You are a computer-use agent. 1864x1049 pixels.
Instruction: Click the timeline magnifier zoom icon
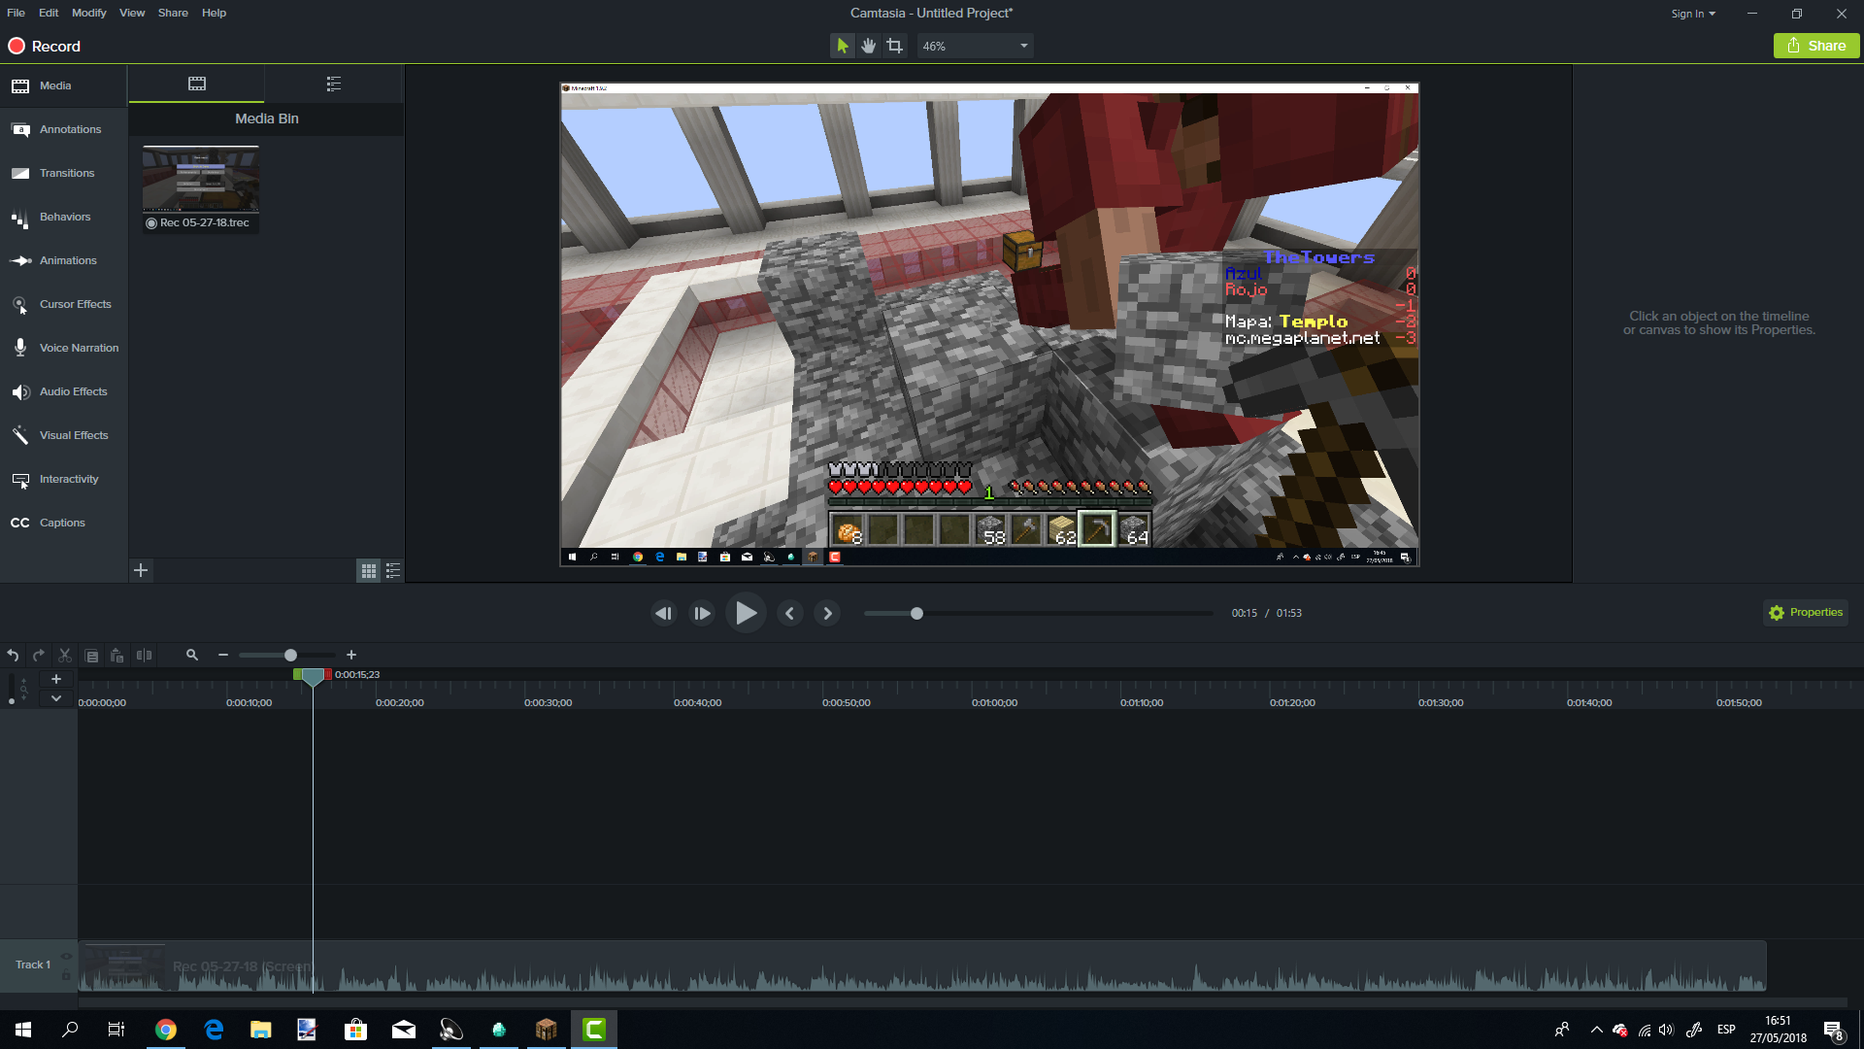[192, 655]
